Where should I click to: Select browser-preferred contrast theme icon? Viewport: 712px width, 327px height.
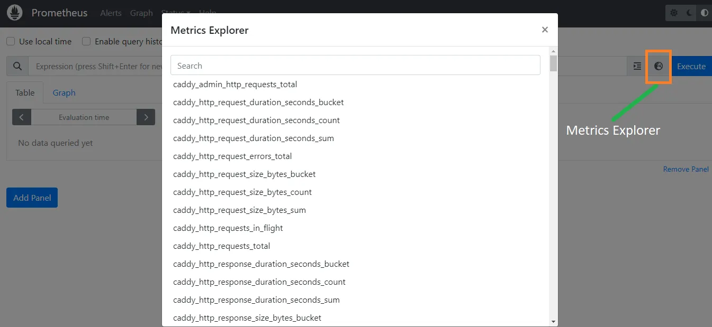point(704,13)
